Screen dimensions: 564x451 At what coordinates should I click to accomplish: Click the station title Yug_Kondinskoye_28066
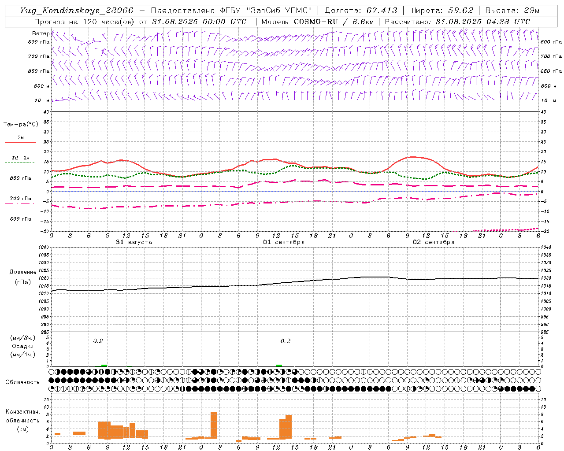[76, 11]
